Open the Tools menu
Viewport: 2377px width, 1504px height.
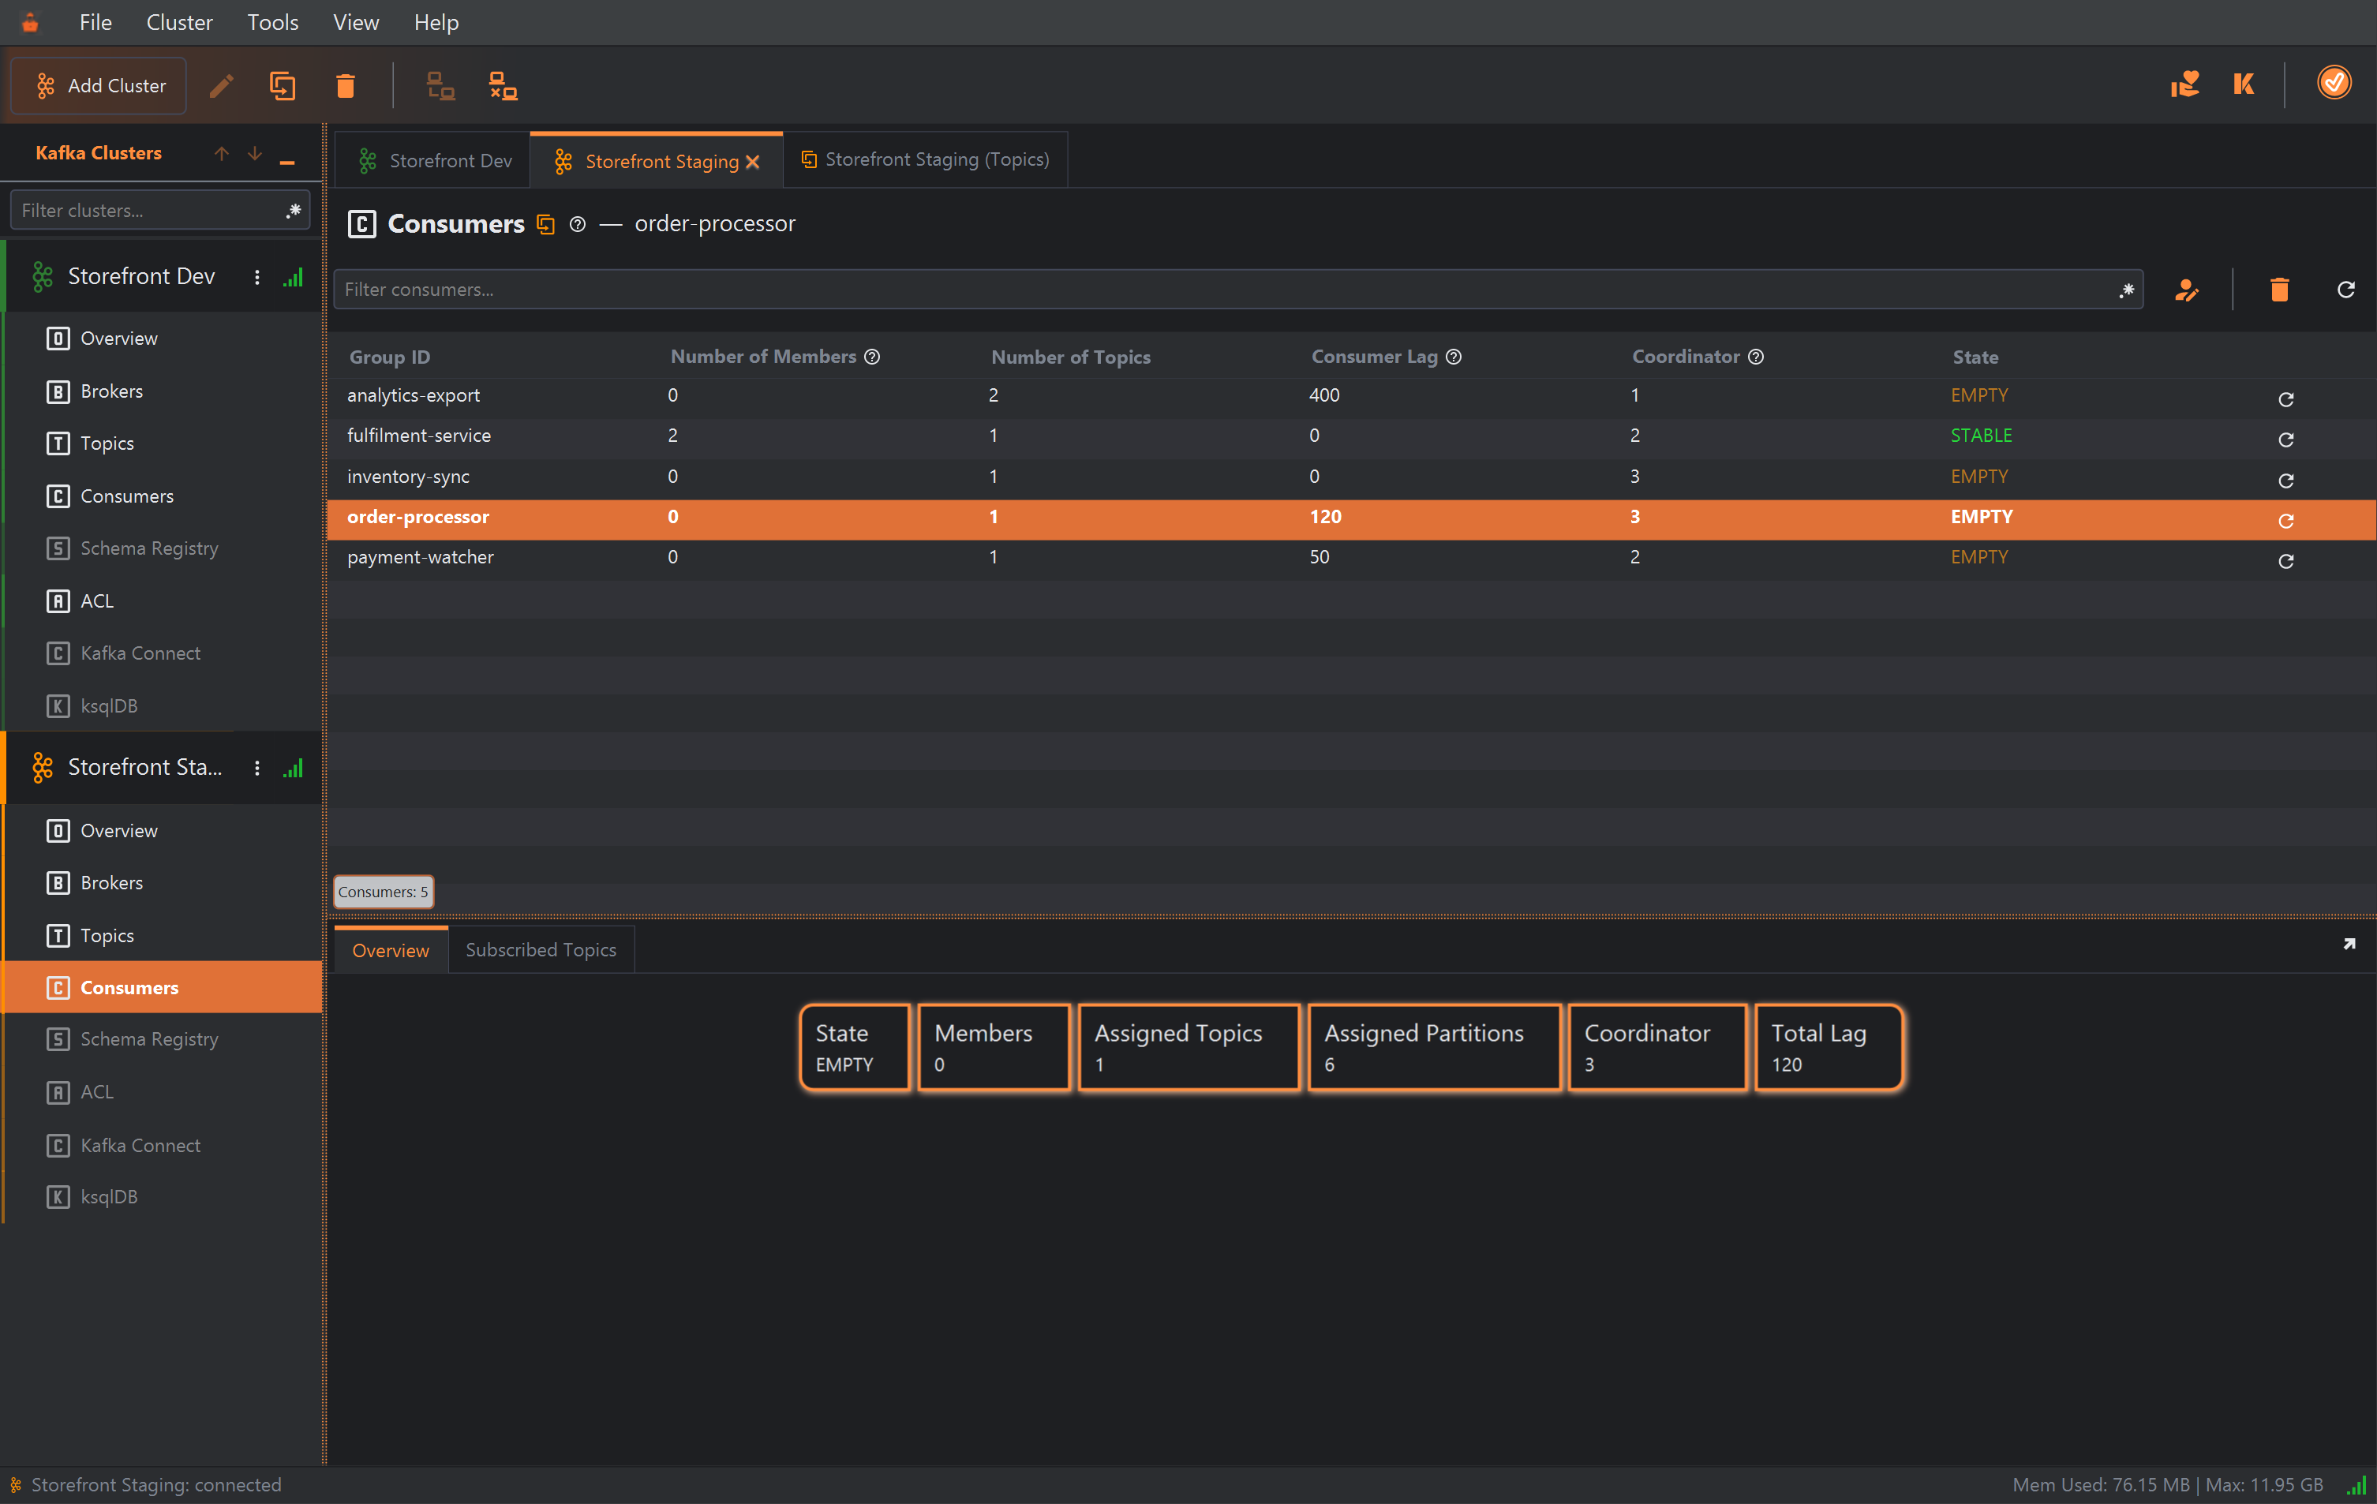[x=272, y=22]
